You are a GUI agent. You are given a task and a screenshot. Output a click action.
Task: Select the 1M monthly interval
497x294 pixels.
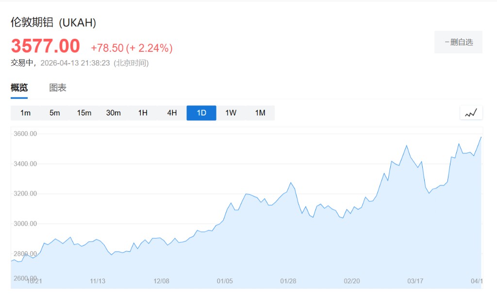click(260, 113)
